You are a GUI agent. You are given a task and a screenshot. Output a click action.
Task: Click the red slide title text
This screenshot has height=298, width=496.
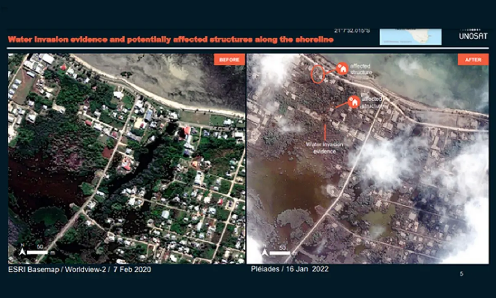tap(171, 40)
